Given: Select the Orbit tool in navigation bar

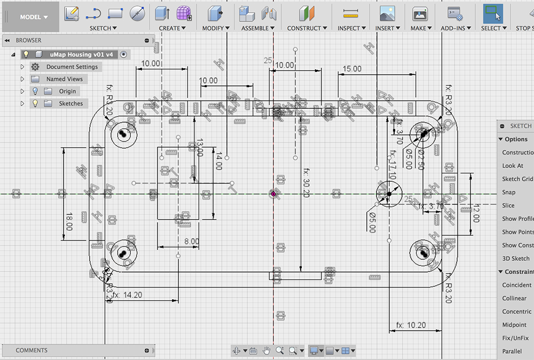Looking at the screenshot, I should 237,350.
